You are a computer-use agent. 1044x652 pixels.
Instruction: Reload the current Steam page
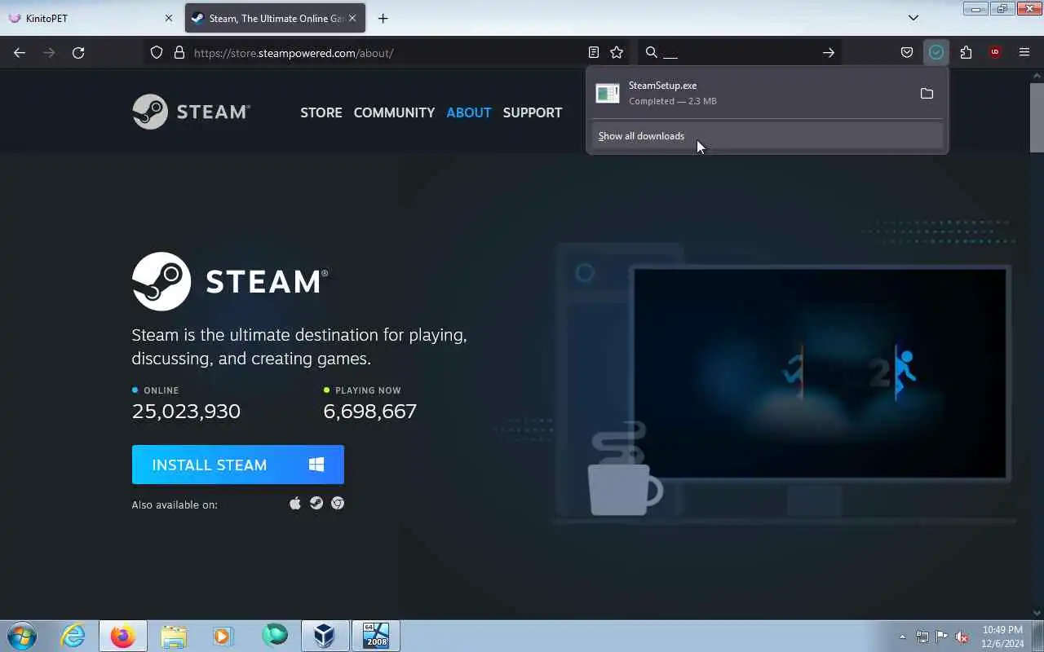(78, 53)
